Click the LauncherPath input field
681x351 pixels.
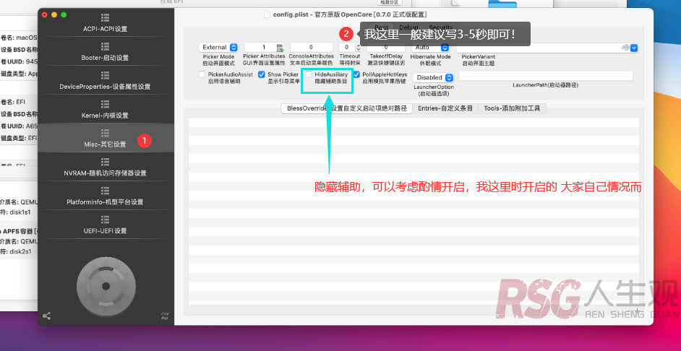[x=546, y=76]
